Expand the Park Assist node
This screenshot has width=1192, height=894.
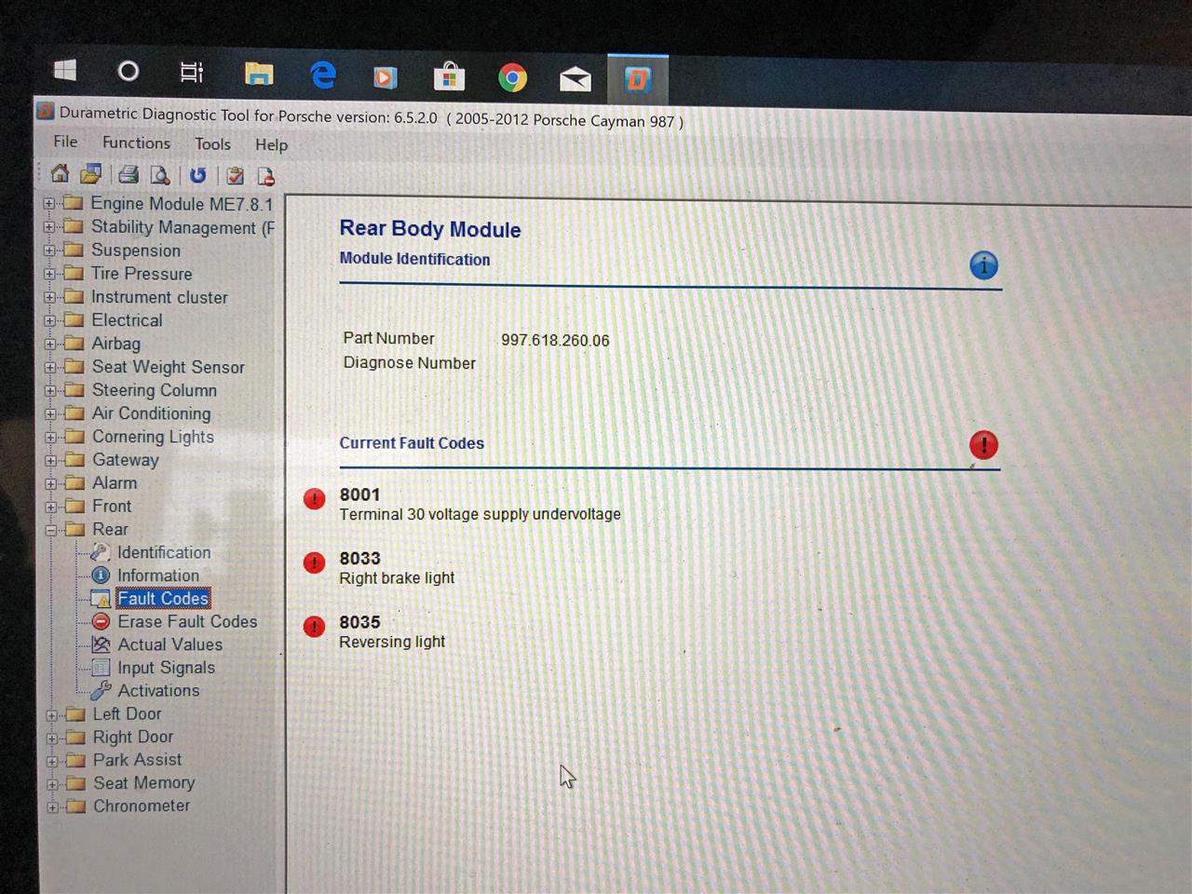pyautogui.click(x=52, y=761)
